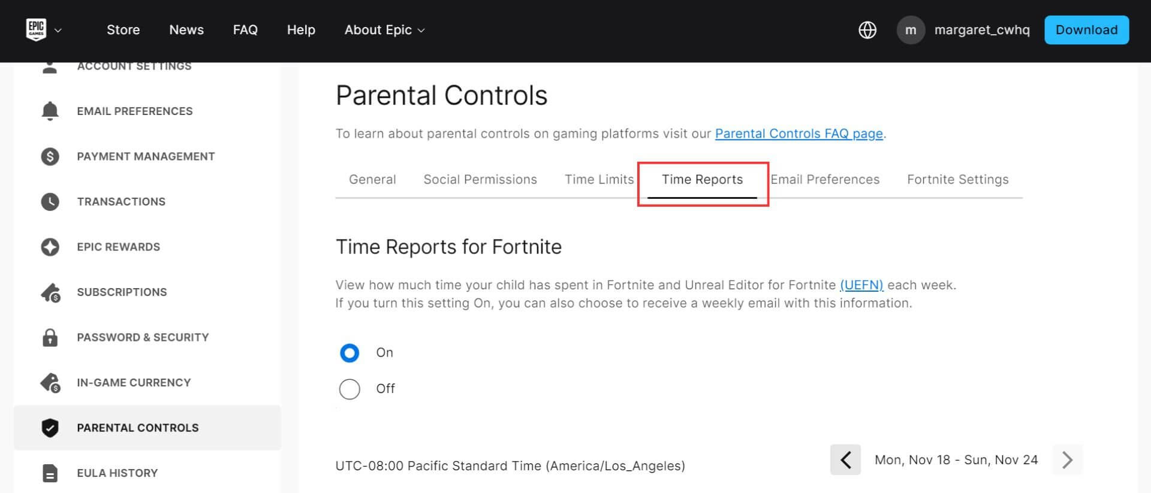Follow the UEFN link
The height and width of the screenshot is (493, 1151).
pos(861,285)
